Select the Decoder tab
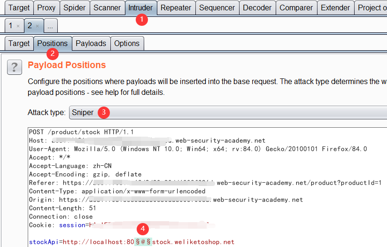The height and width of the screenshot is (247, 387). [257, 8]
